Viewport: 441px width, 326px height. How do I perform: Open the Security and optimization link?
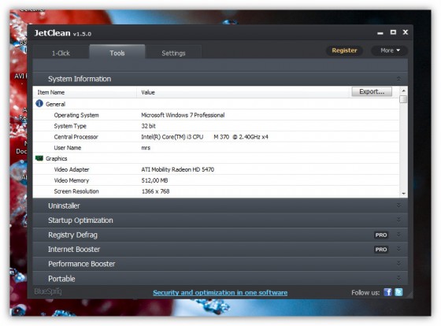[x=220, y=292]
